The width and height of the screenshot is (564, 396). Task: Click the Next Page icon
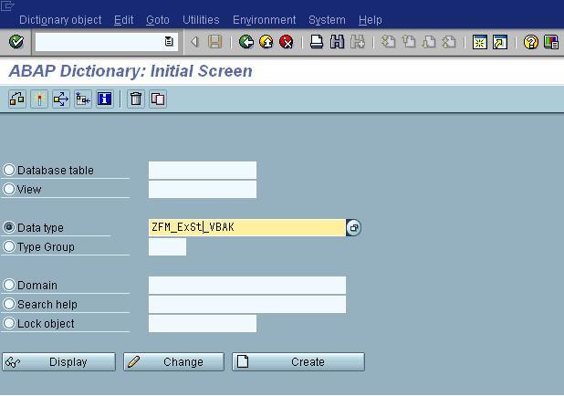(429, 42)
